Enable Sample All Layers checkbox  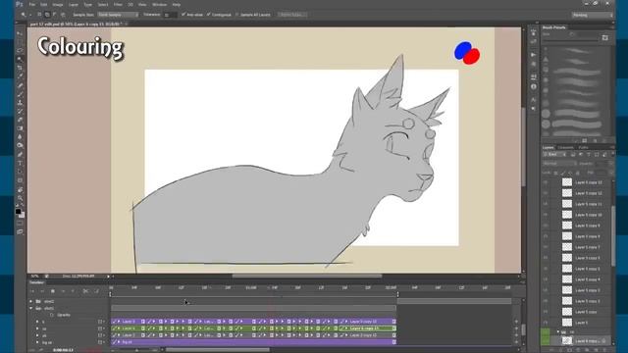point(237,15)
